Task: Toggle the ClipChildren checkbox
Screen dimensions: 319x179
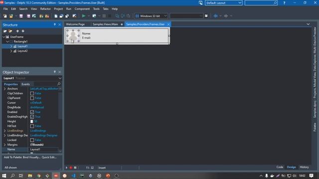Action: pos(32,93)
